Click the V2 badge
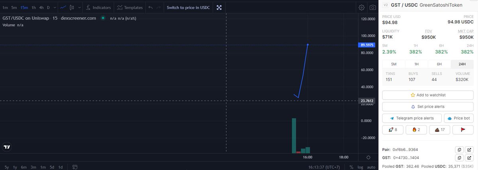 (x=386, y=5)
